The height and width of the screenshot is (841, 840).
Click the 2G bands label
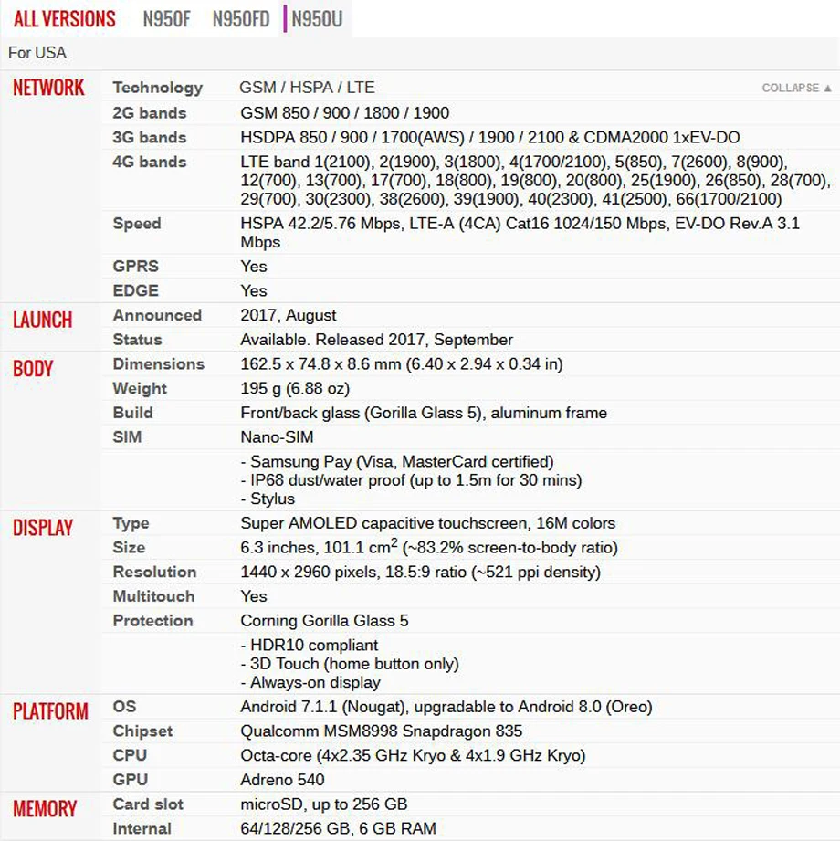pos(150,113)
